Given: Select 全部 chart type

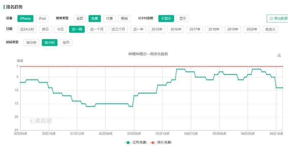Looking at the screenshot, I should (80, 18).
